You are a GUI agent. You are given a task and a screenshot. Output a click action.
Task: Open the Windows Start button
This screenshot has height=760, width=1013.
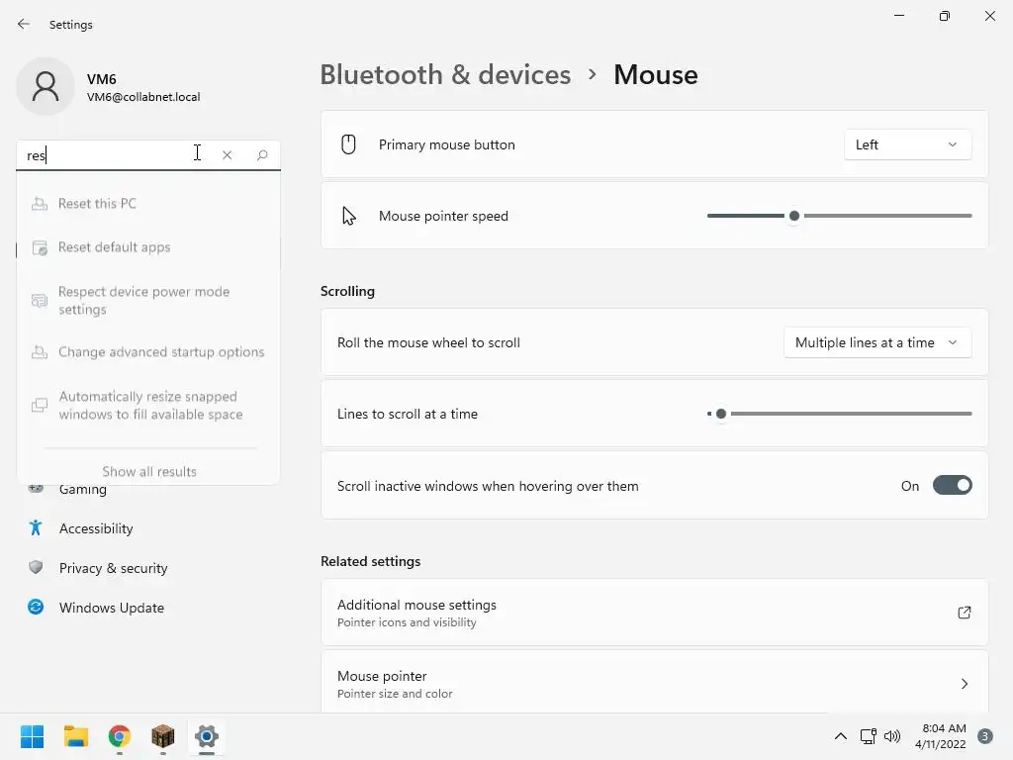(x=33, y=736)
